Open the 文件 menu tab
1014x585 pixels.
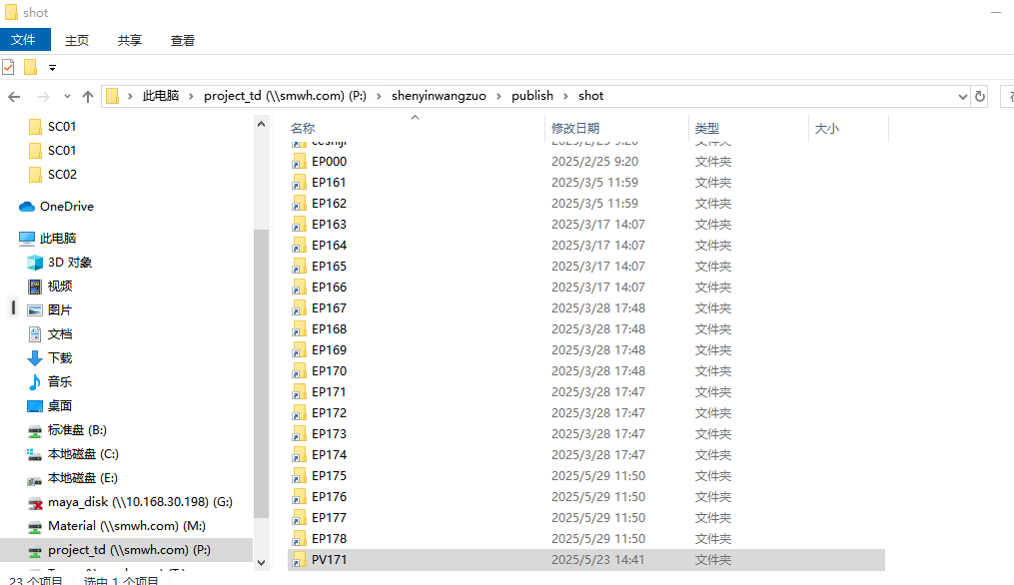[24, 40]
